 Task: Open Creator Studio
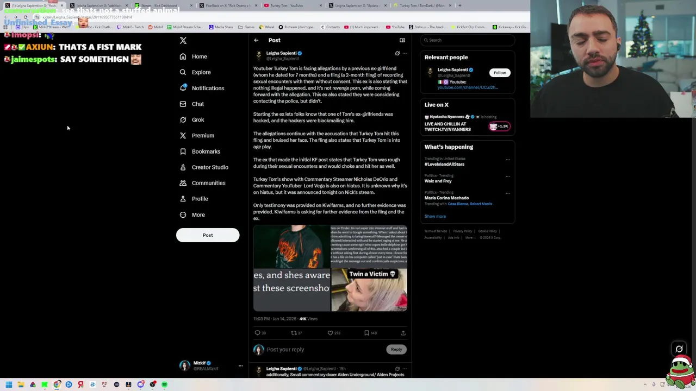pos(203,167)
